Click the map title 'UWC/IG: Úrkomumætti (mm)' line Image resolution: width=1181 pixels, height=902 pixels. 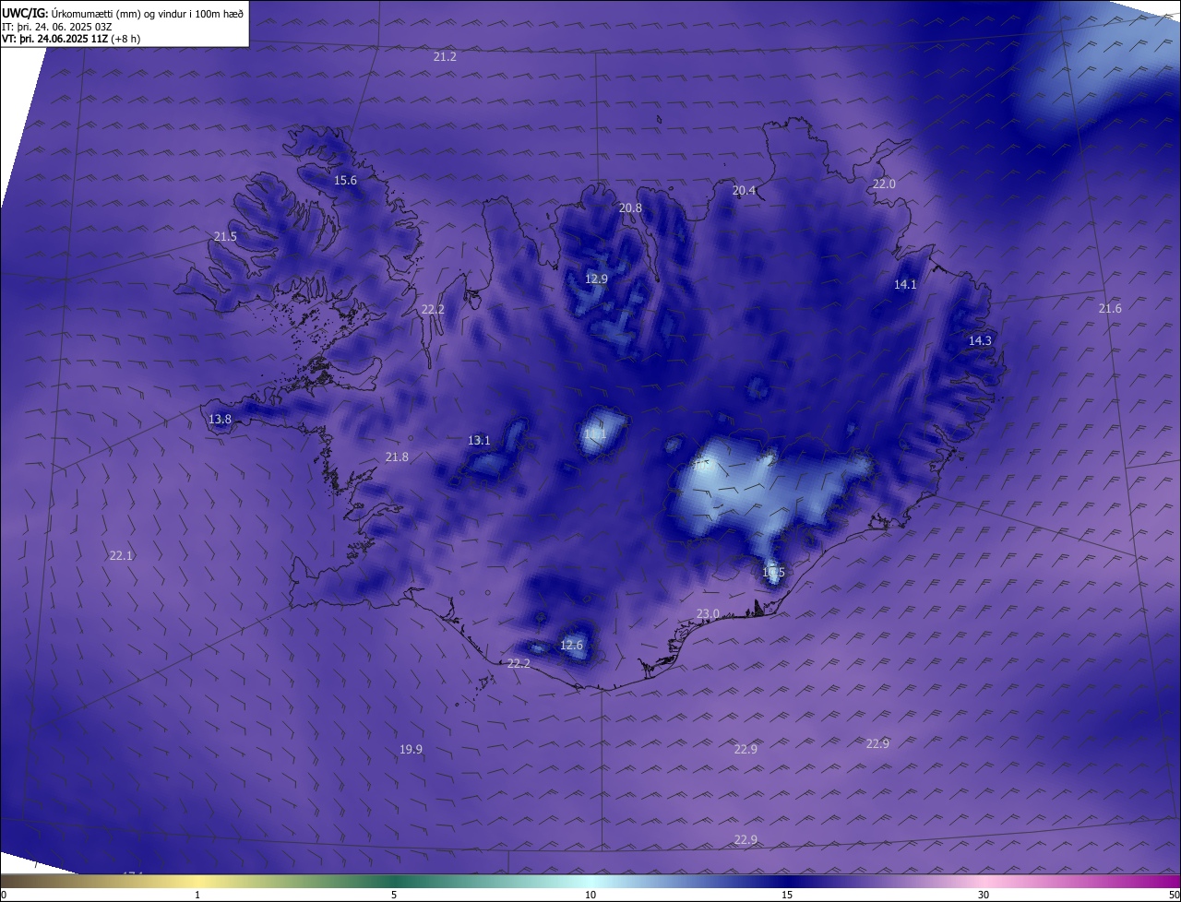coord(124,12)
